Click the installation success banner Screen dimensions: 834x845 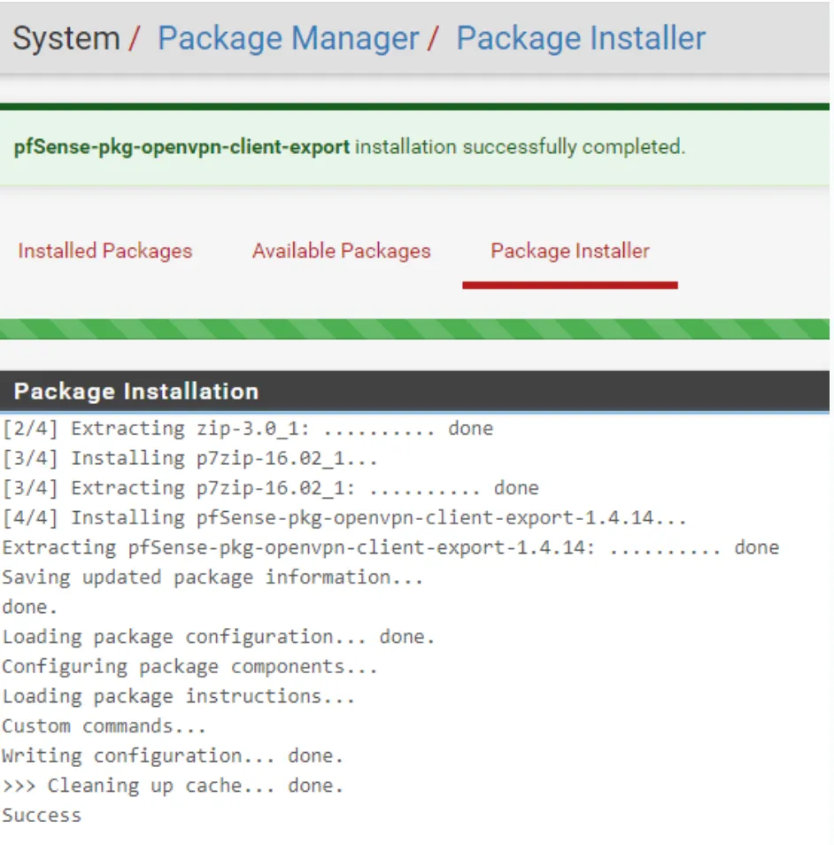[x=416, y=147]
